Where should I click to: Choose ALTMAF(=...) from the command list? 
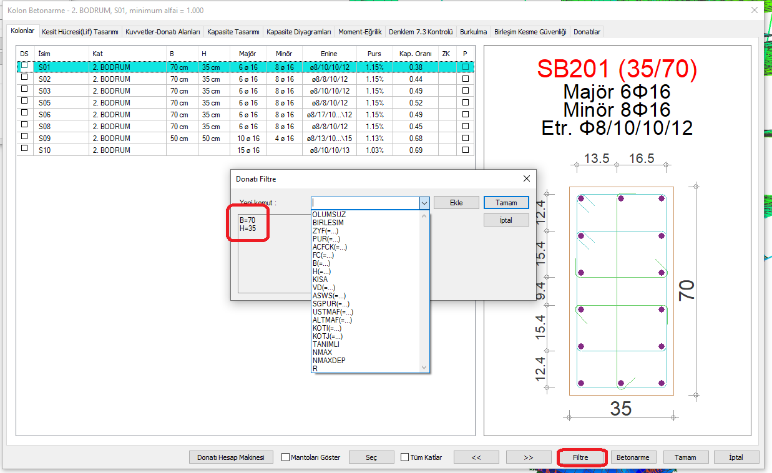(332, 320)
